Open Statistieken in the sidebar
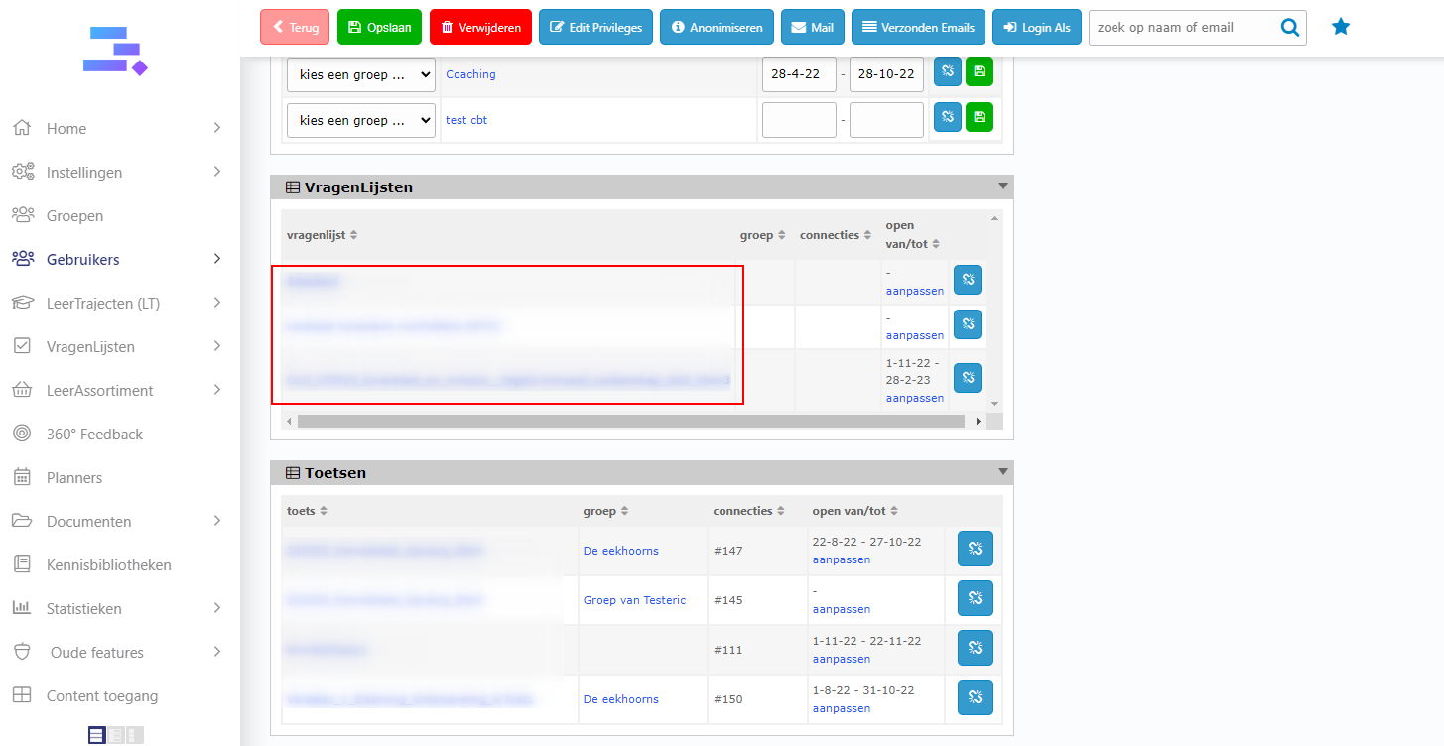 (x=84, y=608)
